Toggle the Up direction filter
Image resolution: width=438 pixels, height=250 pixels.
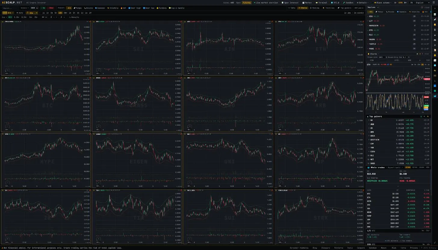click(43, 8)
